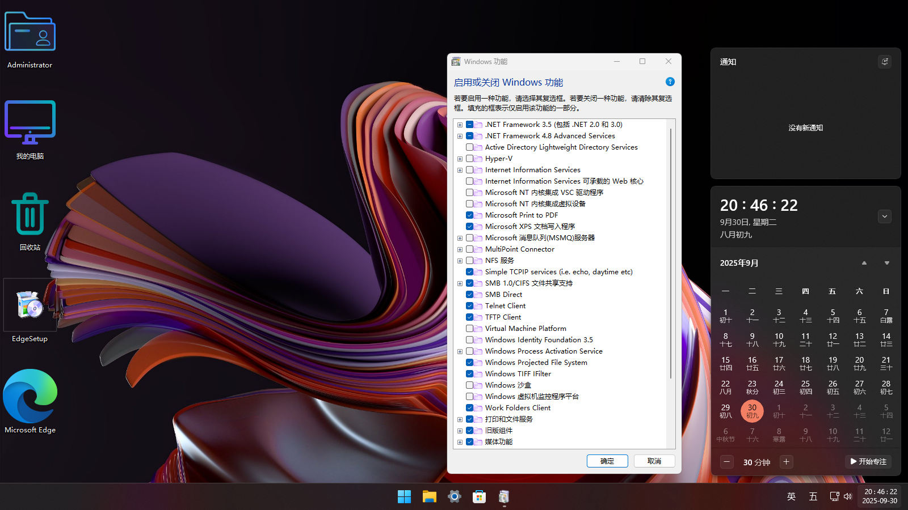Go to previous month with up arrow
Viewport: 908px width, 510px height.
(x=864, y=263)
